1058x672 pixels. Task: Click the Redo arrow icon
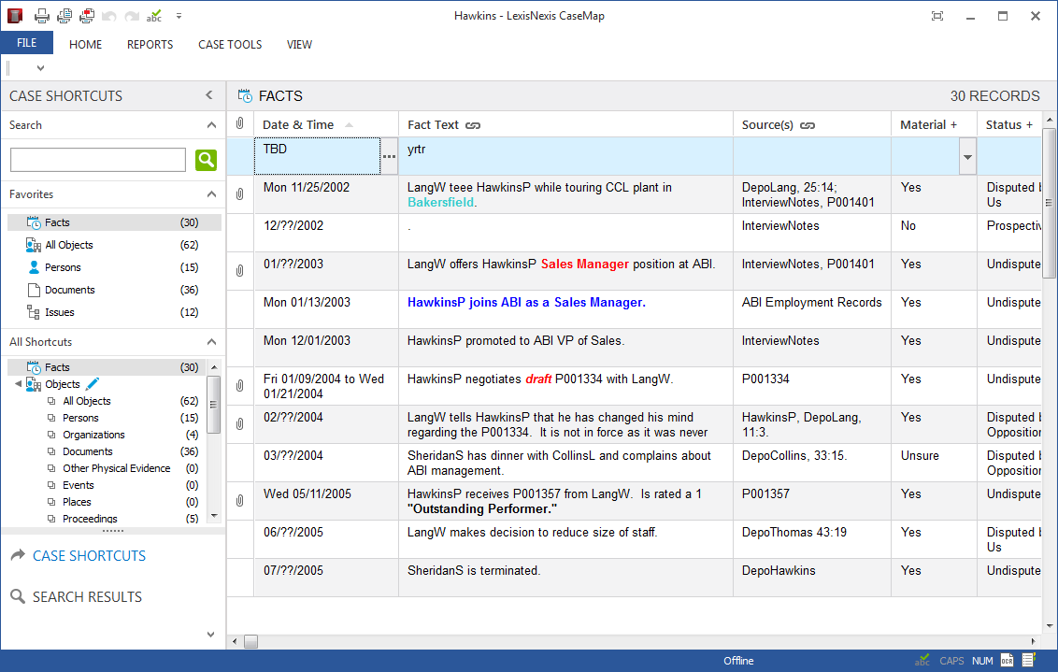coord(133,16)
